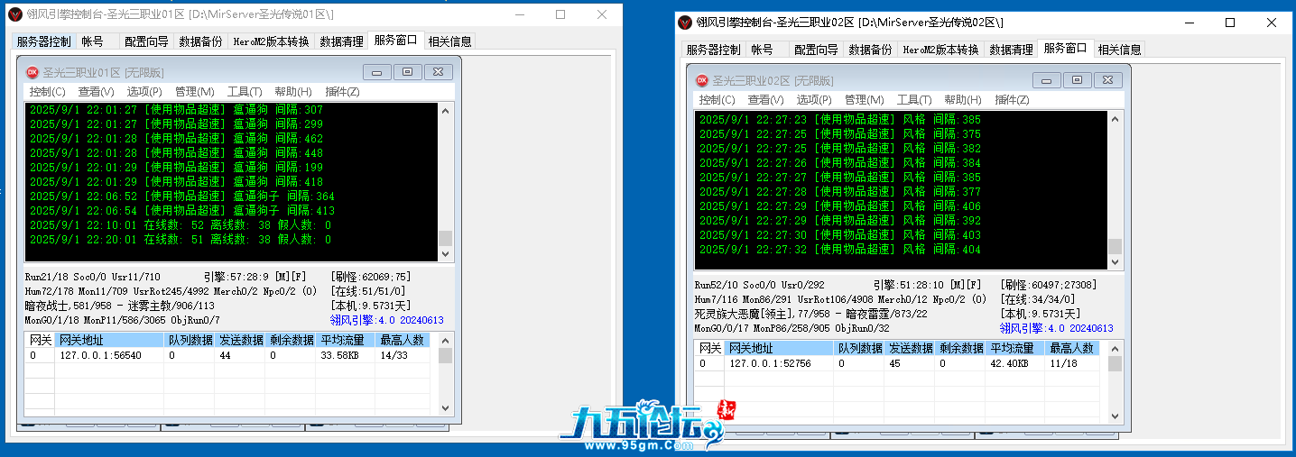Click the red DX icon in 02区 window
Viewport: 1296px width, 457px height.
point(701,80)
